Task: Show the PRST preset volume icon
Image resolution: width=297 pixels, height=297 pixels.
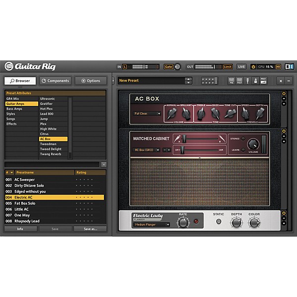Action: click(263, 81)
